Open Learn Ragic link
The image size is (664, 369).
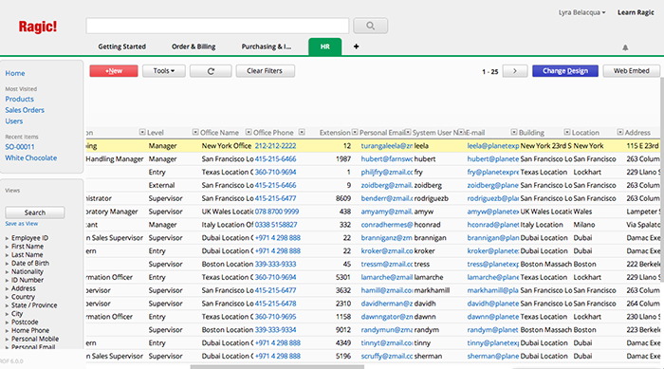(636, 12)
